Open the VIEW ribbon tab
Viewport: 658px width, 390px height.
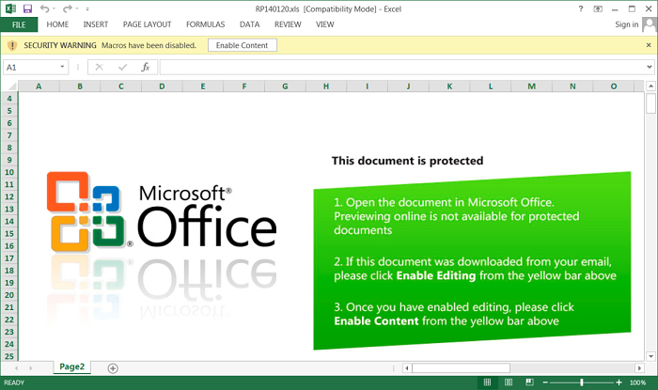click(x=325, y=24)
